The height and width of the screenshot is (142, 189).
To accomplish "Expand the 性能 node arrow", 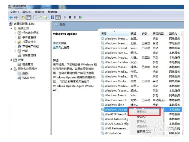I will point(16,51).
